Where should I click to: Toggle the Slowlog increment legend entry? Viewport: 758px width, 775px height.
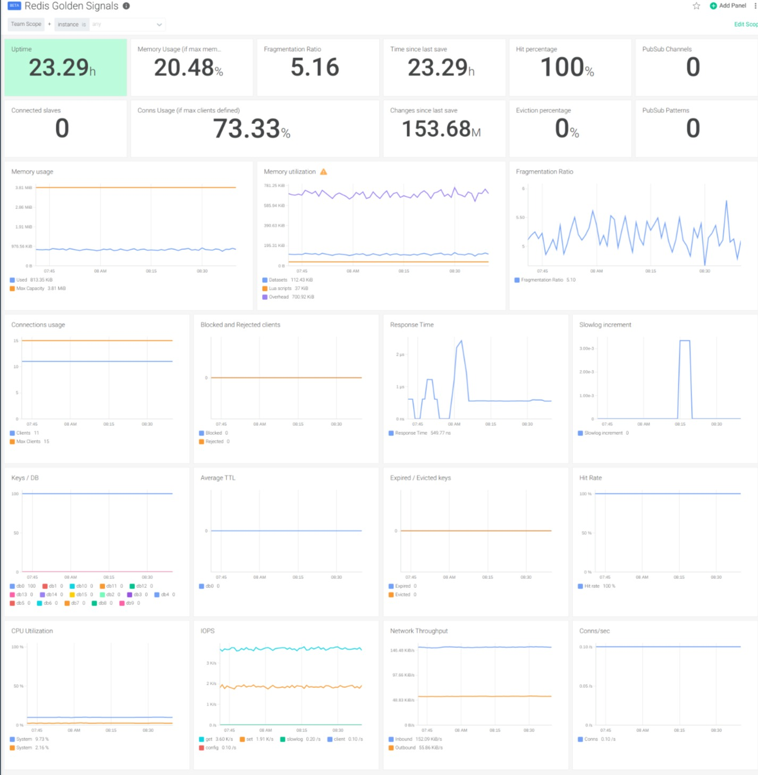tap(603, 433)
